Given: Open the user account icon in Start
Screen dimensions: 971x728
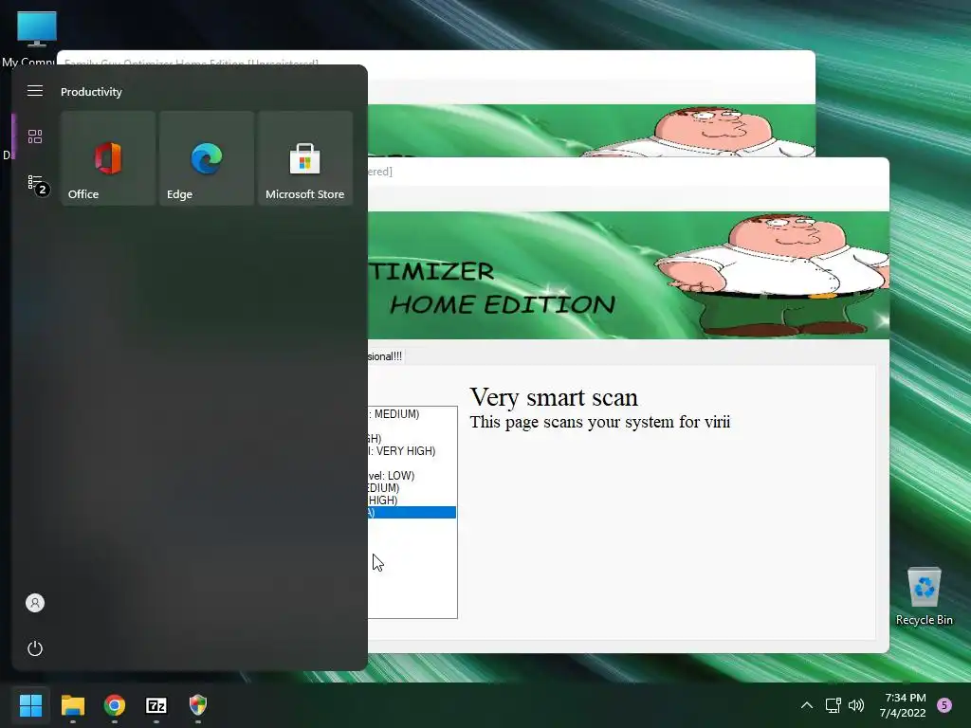Looking at the screenshot, I should [x=35, y=603].
